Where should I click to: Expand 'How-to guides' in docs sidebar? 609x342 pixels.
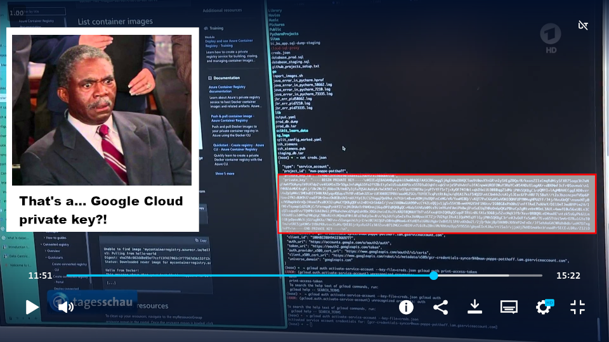pyautogui.click(x=56, y=237)
